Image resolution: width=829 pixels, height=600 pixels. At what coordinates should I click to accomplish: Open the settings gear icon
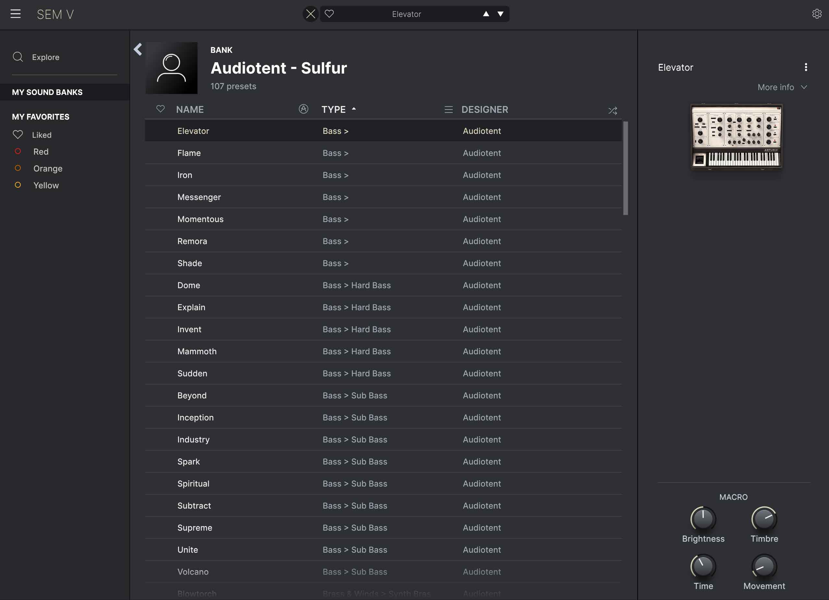point(816,14)
